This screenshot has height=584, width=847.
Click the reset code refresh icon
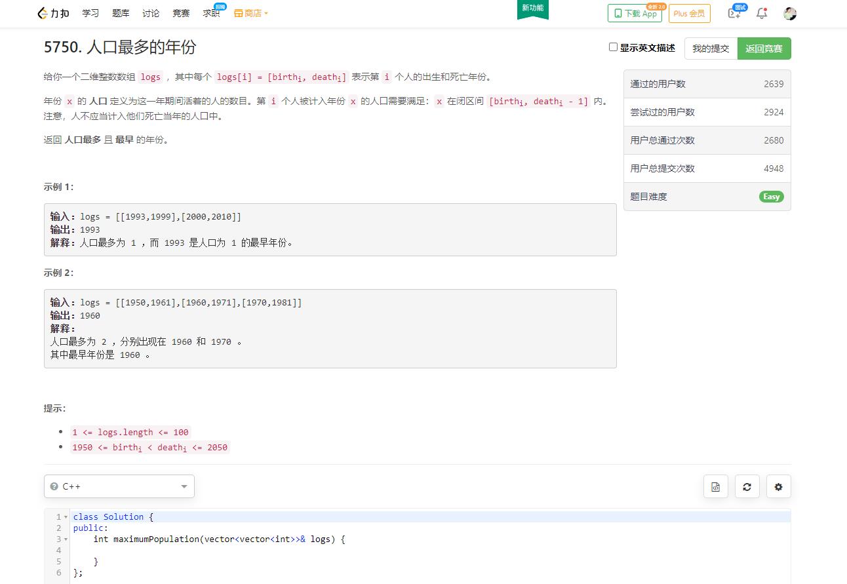pyautogui.click(x=747, y=487)
